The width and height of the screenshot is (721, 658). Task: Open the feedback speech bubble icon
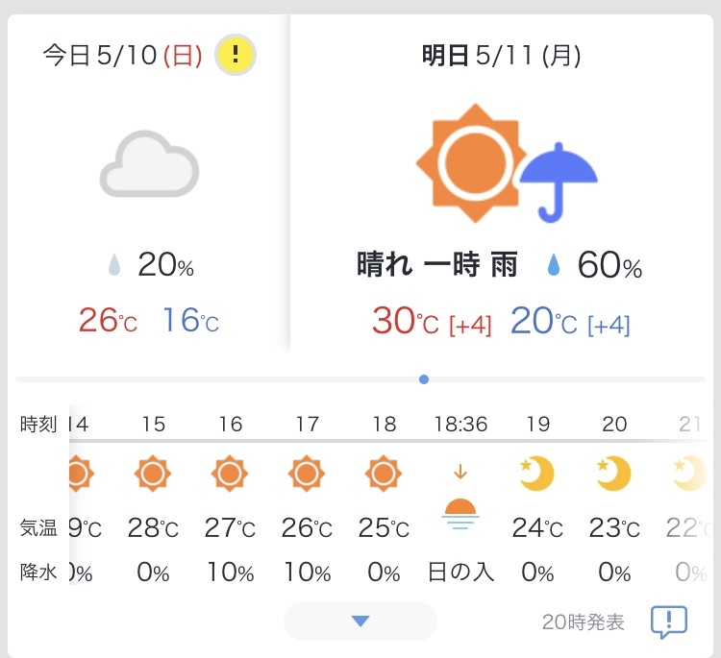tap(668, 621)
